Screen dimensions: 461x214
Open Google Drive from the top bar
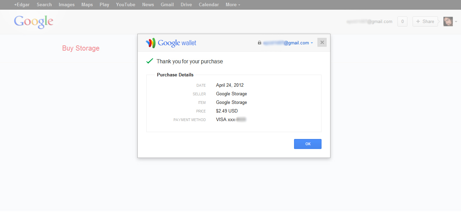tap(186, 4)
